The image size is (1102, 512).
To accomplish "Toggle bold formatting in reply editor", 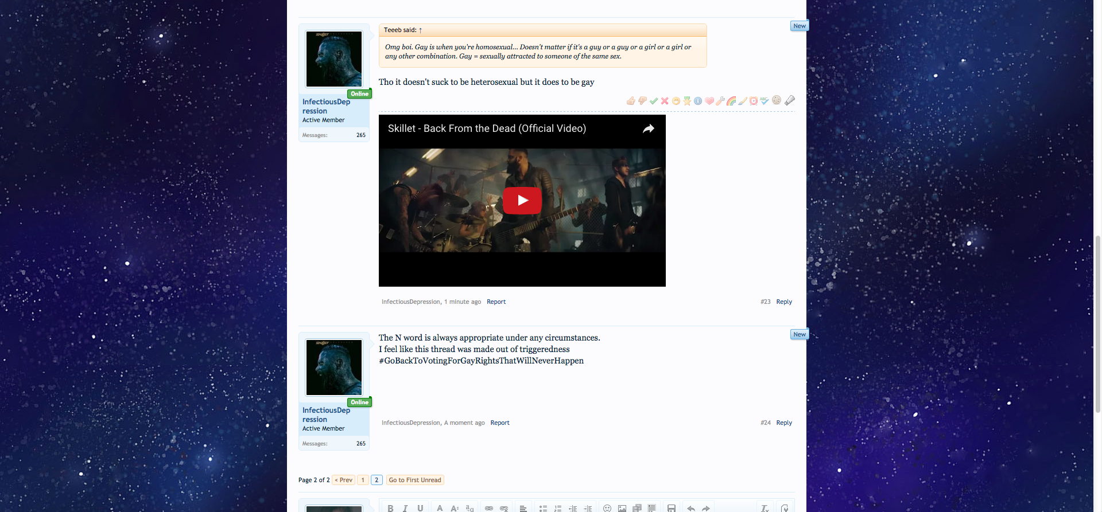I will click(x=390, y=508).
